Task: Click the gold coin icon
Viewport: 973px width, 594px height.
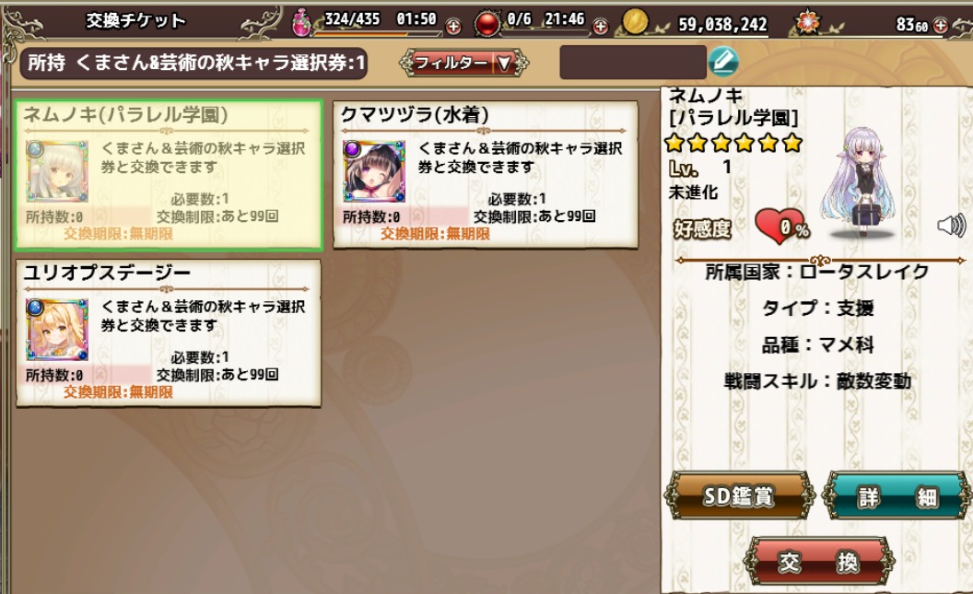Action: (x=635, y=22)
